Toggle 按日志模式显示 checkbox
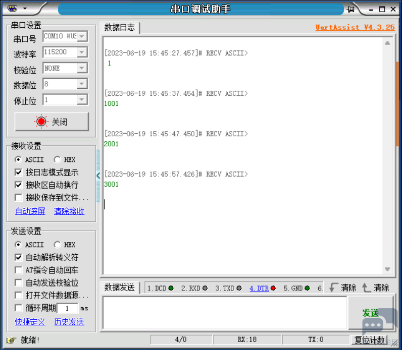This screenshot has height=350, width=402. click(18, 172)
